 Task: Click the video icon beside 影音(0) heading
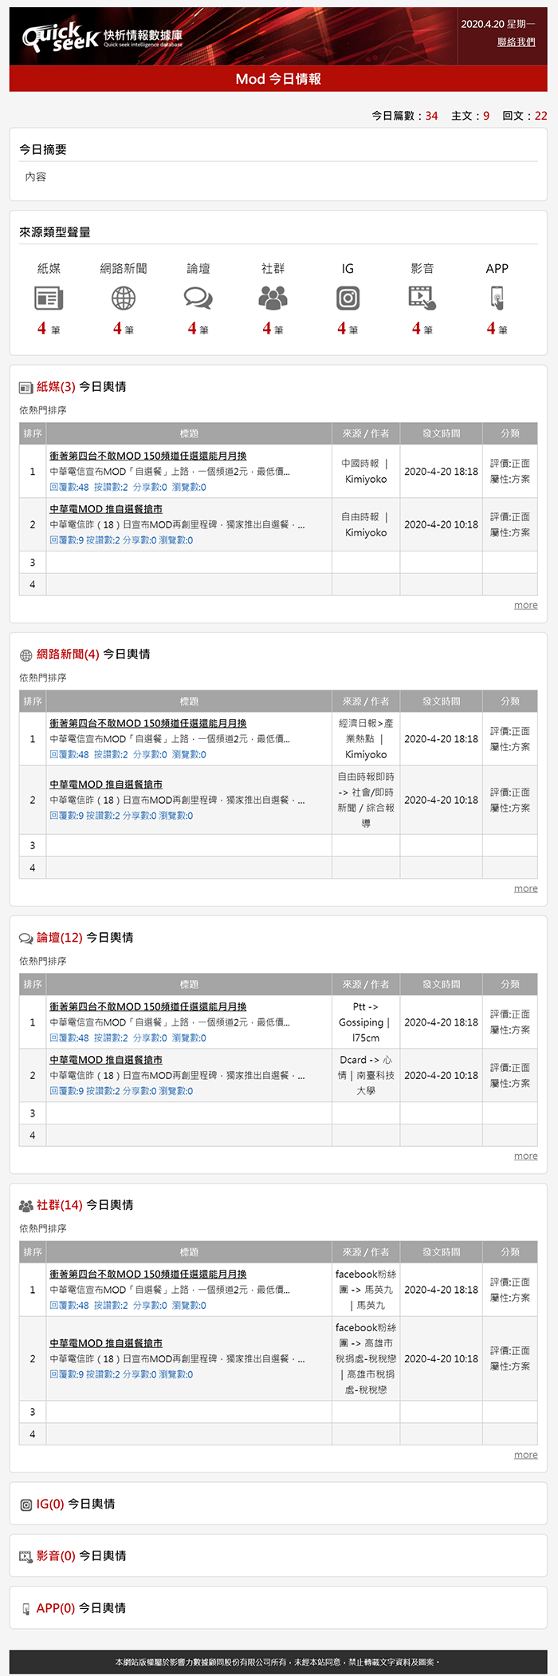tap(26, 1557)
